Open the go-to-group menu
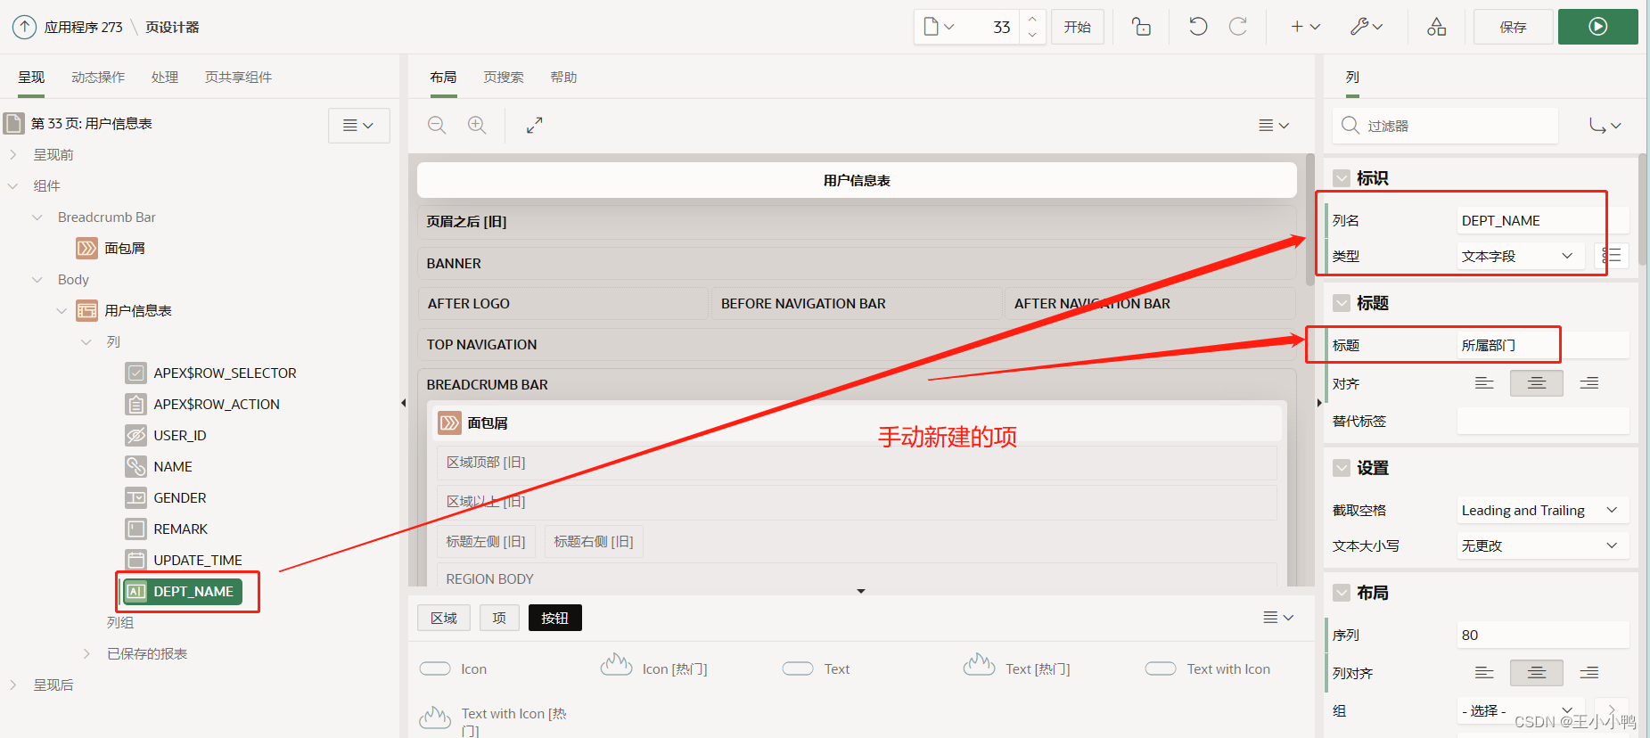 click(1605, 126)
